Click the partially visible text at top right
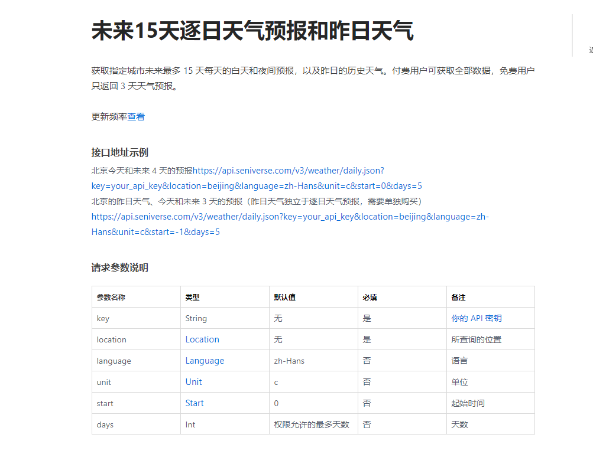 point(589,50)
